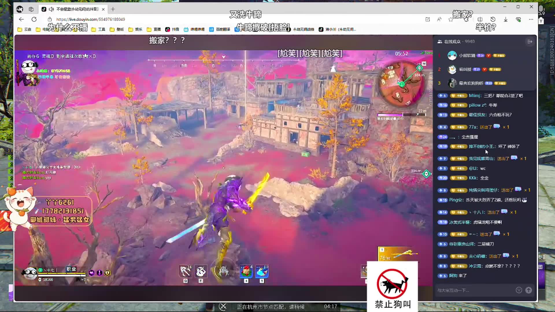Focus the chat input field 与大家互动一下
Image resolution: width=555 pixels, height=312 pixels.
(474, 290)
